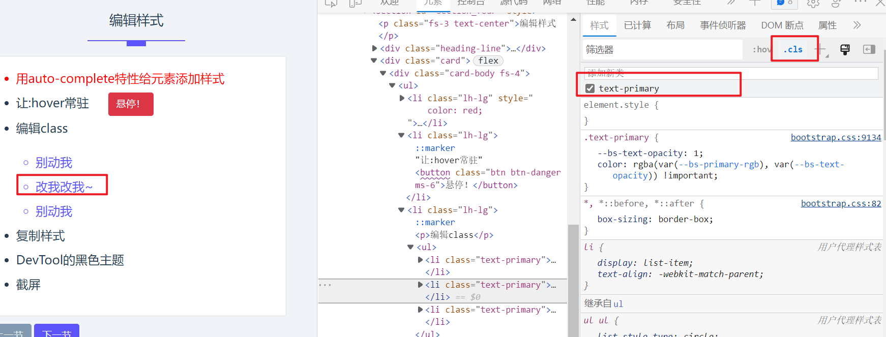Toggle the :hov element state panel
Image resolution: width=886 pixels, height=337 pixels.
click(x=761, y=49)
